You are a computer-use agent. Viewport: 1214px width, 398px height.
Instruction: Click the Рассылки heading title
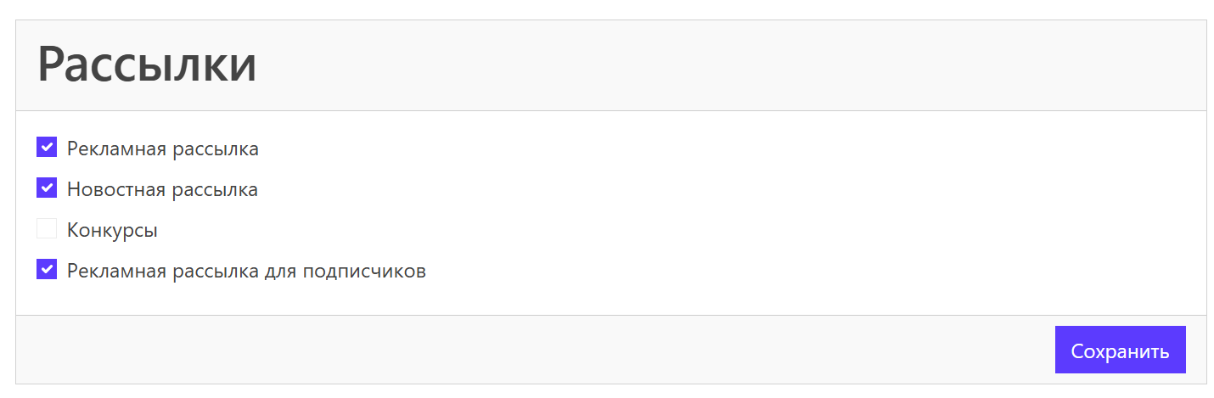pyautogui.click(x=147, y=65)
